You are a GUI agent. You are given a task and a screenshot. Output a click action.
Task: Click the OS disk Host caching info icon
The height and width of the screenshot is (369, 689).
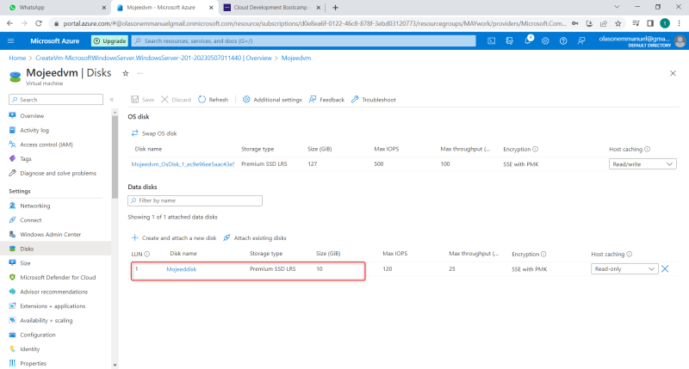coord(648,149)
